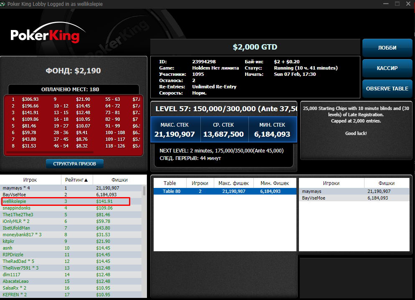Click the OBSERVE TABLE button
Screen dimensions: 415x300
click(x=387, y=89)
